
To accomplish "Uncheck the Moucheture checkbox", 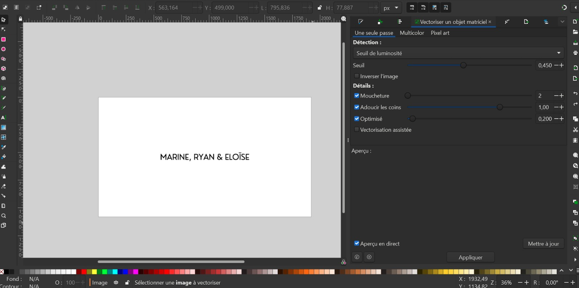I will pyautogui.click(x=356, y=95).
